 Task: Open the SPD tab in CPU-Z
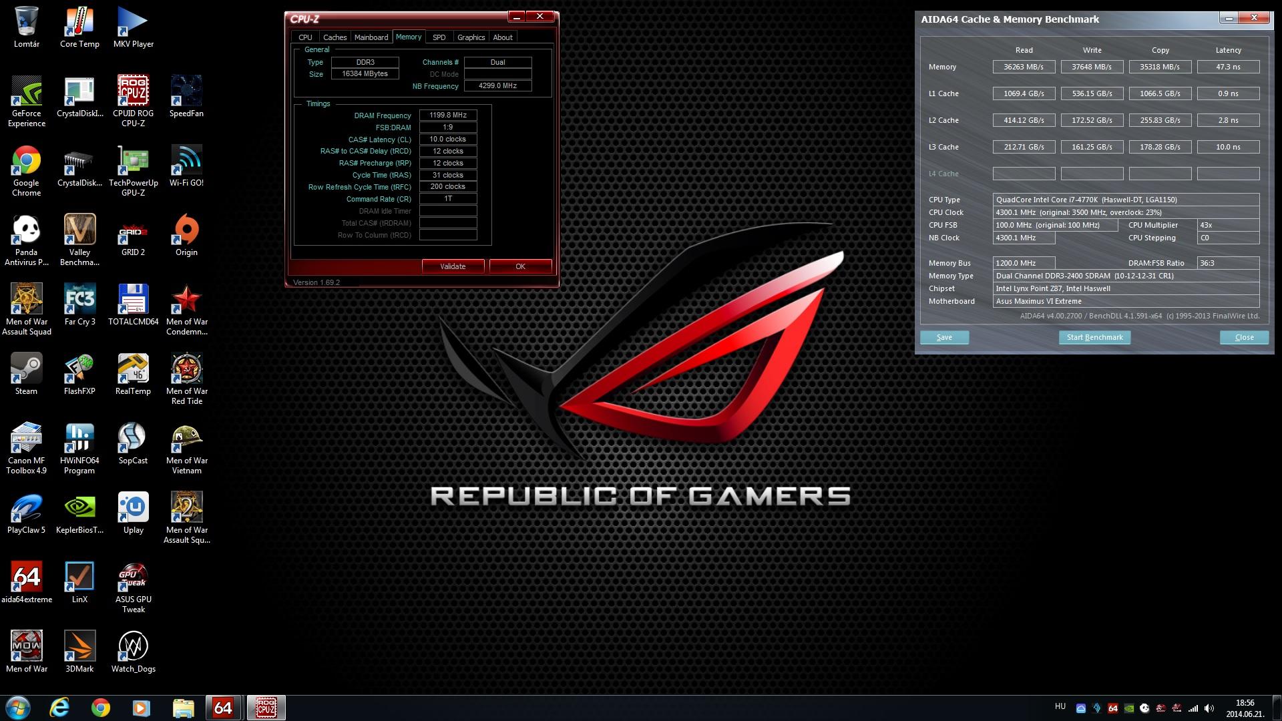click(x=439, y=37)
